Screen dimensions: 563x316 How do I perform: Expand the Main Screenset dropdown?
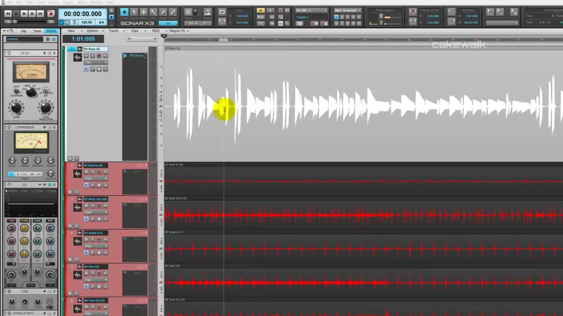pyautogui.click(x=347, y=10)
